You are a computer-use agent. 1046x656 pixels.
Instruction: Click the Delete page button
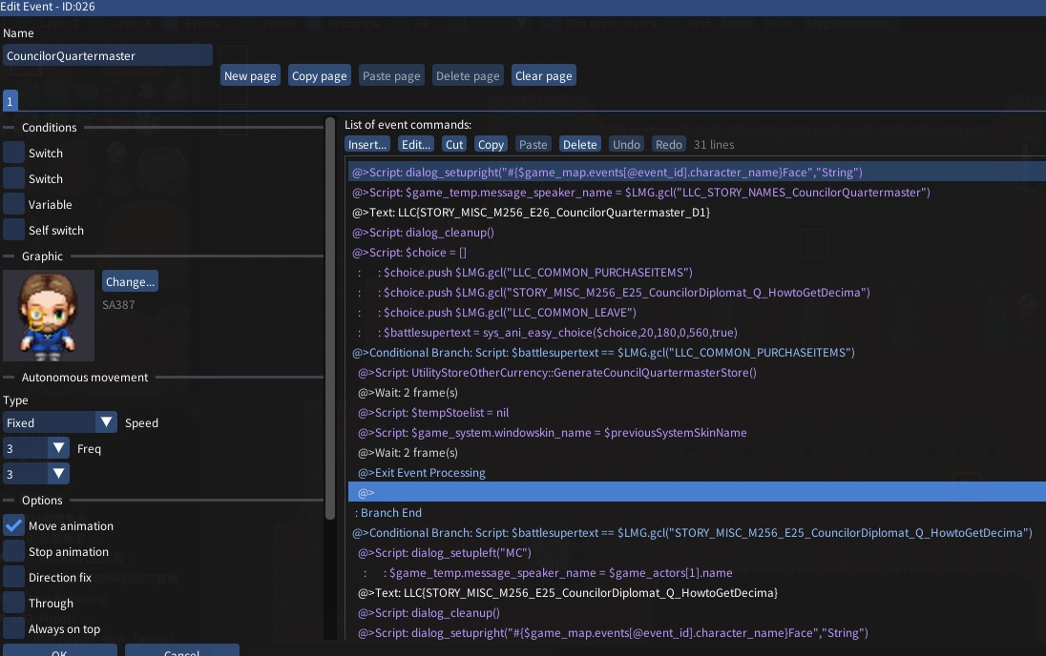click(468, 76)
